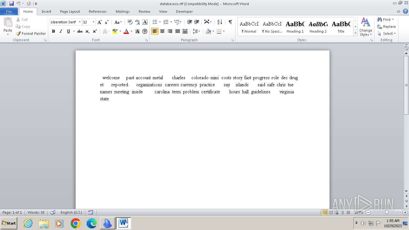Toggle Align Text Left
The height and width of the screenshot is (230, 409).
[155, 31]
